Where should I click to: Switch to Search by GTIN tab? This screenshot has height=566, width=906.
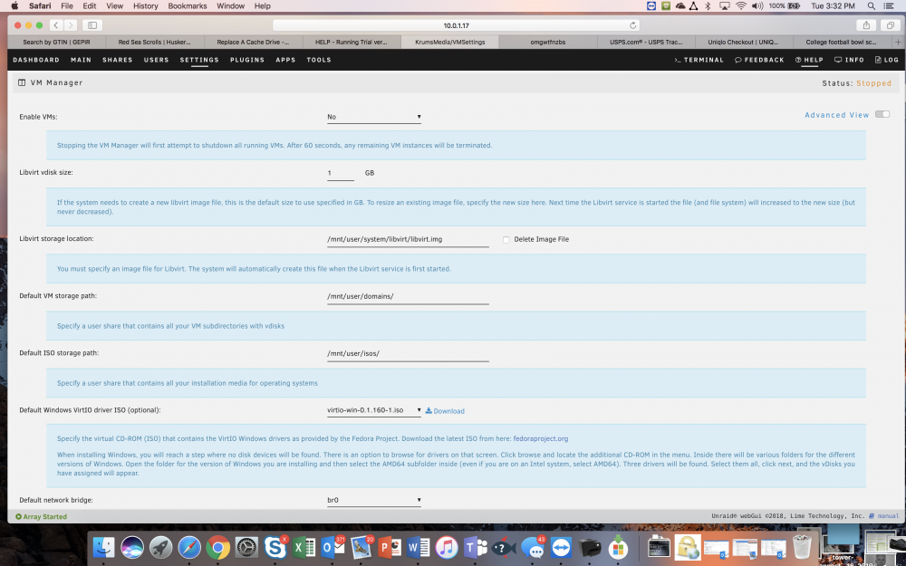[x=56, y=43]
